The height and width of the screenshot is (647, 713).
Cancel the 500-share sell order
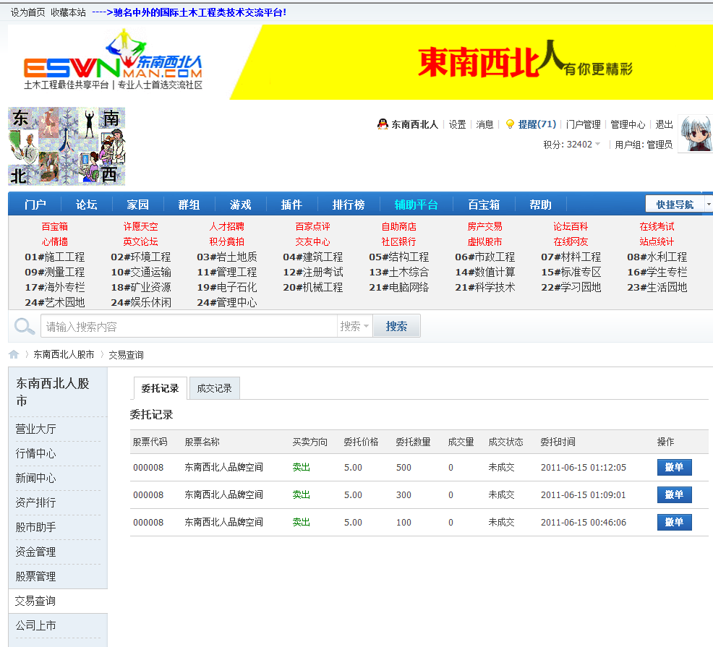[674, 467]
